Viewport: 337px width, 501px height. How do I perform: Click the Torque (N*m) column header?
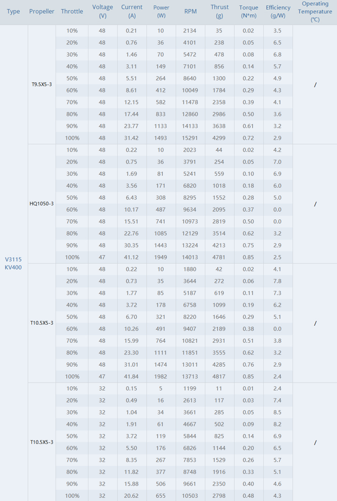(x=249, y=11)
